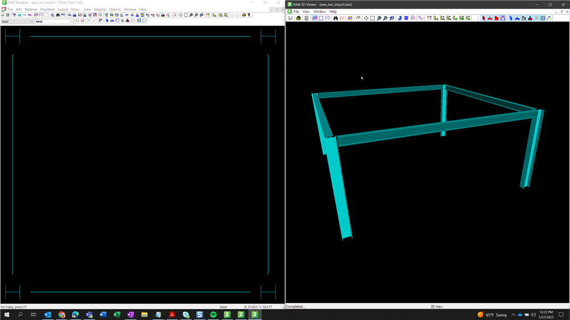Open the Steel material dropdown
The width and height of the screenshot is (570, 320).
coord(17,22)
